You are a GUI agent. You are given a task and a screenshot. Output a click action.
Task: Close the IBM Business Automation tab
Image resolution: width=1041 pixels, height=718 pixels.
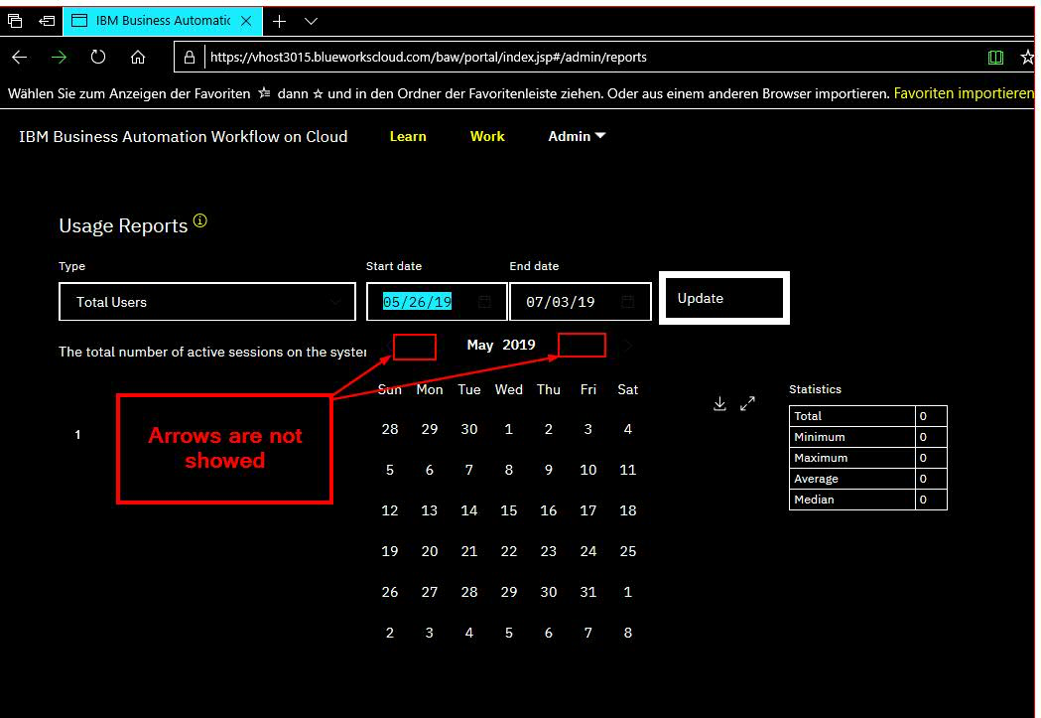click(x=246, y=21)
